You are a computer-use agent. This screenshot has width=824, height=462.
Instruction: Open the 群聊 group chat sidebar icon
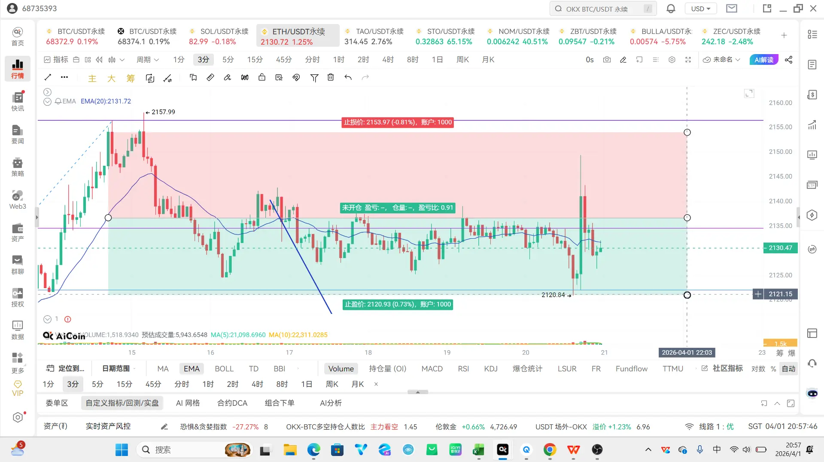(18, 265)
